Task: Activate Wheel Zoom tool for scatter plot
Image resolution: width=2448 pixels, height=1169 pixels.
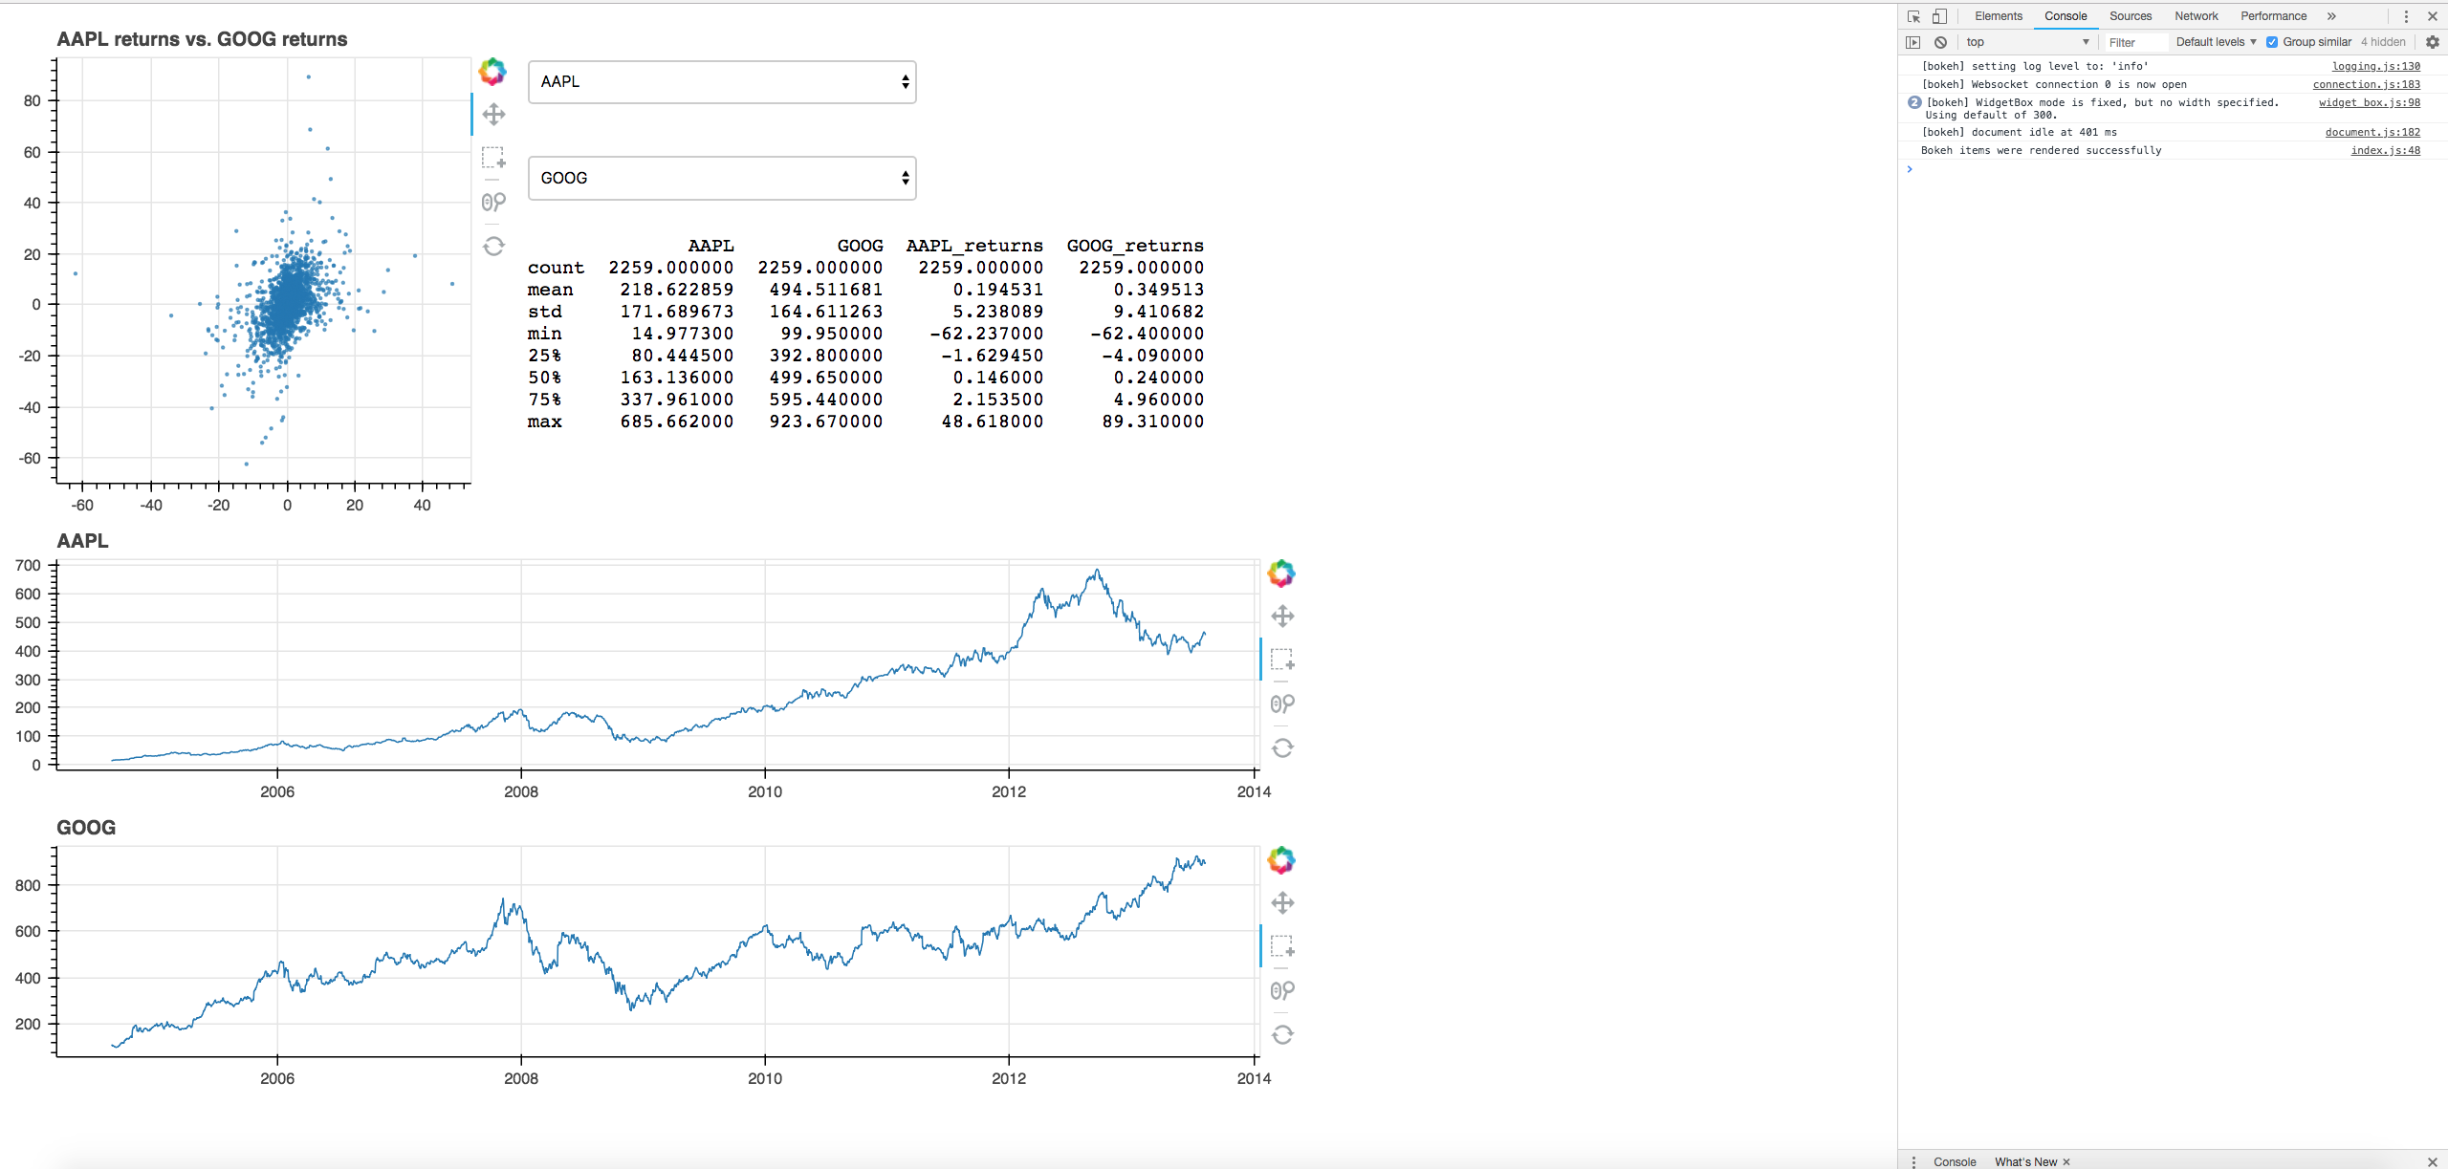Action: 493,202
